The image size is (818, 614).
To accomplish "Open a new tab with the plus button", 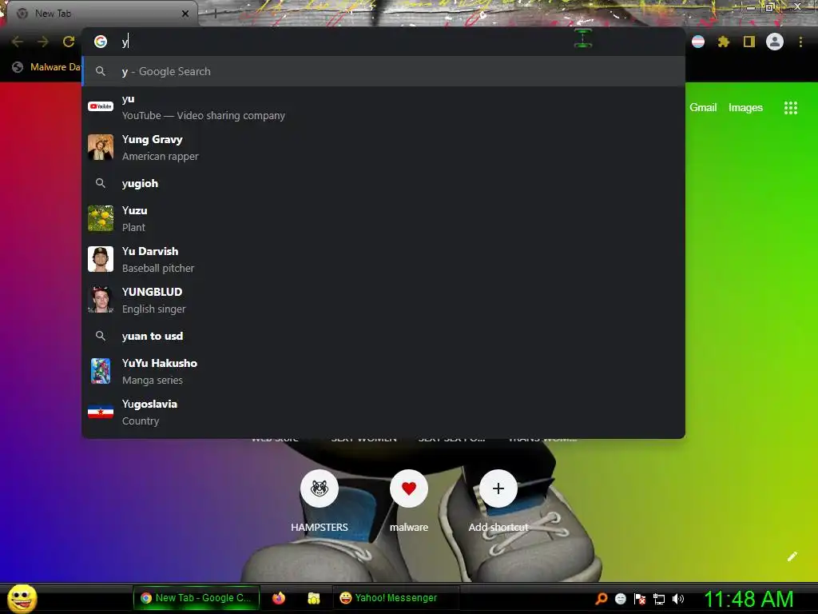I will pos(215,14).
